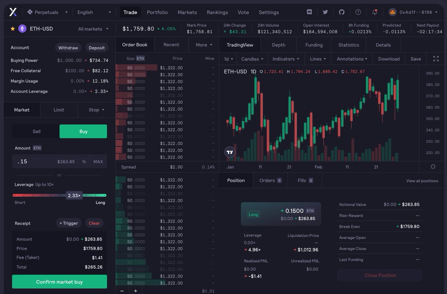Click the Ethereum coin icon

tap(22, 29)
